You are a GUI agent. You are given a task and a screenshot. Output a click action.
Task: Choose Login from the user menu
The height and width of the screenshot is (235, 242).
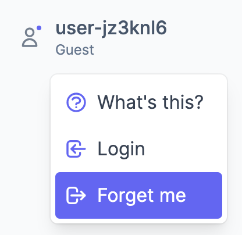pos(138,149)
